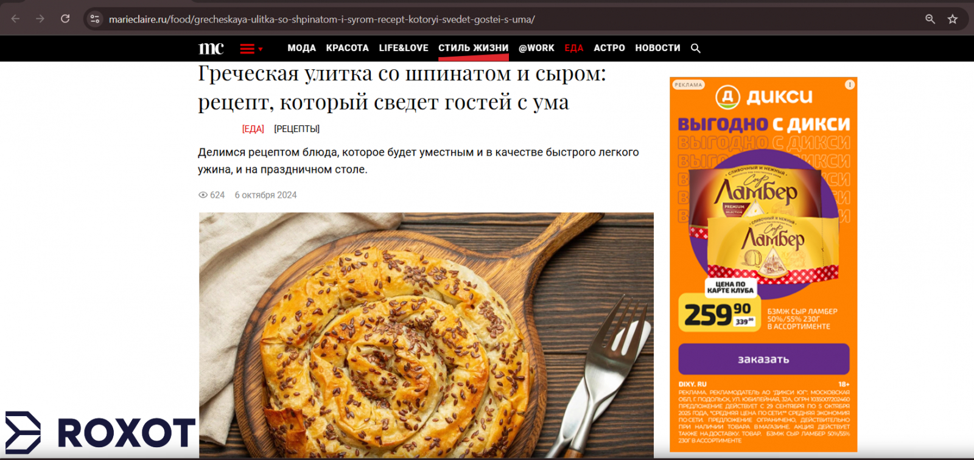
Task: Expand the red hamburger menu
Action: coord(251,49)
